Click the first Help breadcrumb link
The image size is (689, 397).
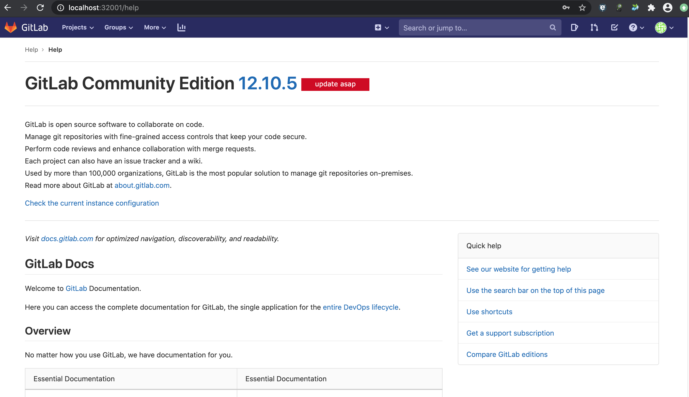click(x=32, y=50)
